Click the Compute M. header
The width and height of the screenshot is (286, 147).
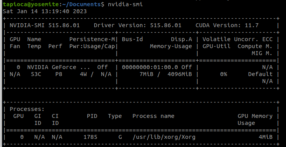(255, 46)
